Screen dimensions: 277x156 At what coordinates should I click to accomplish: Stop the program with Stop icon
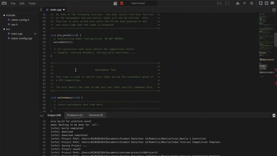pyautogui.click(x=252, y=3)
